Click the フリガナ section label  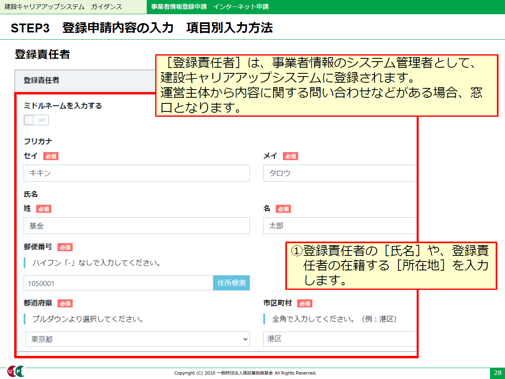point(38,141)
